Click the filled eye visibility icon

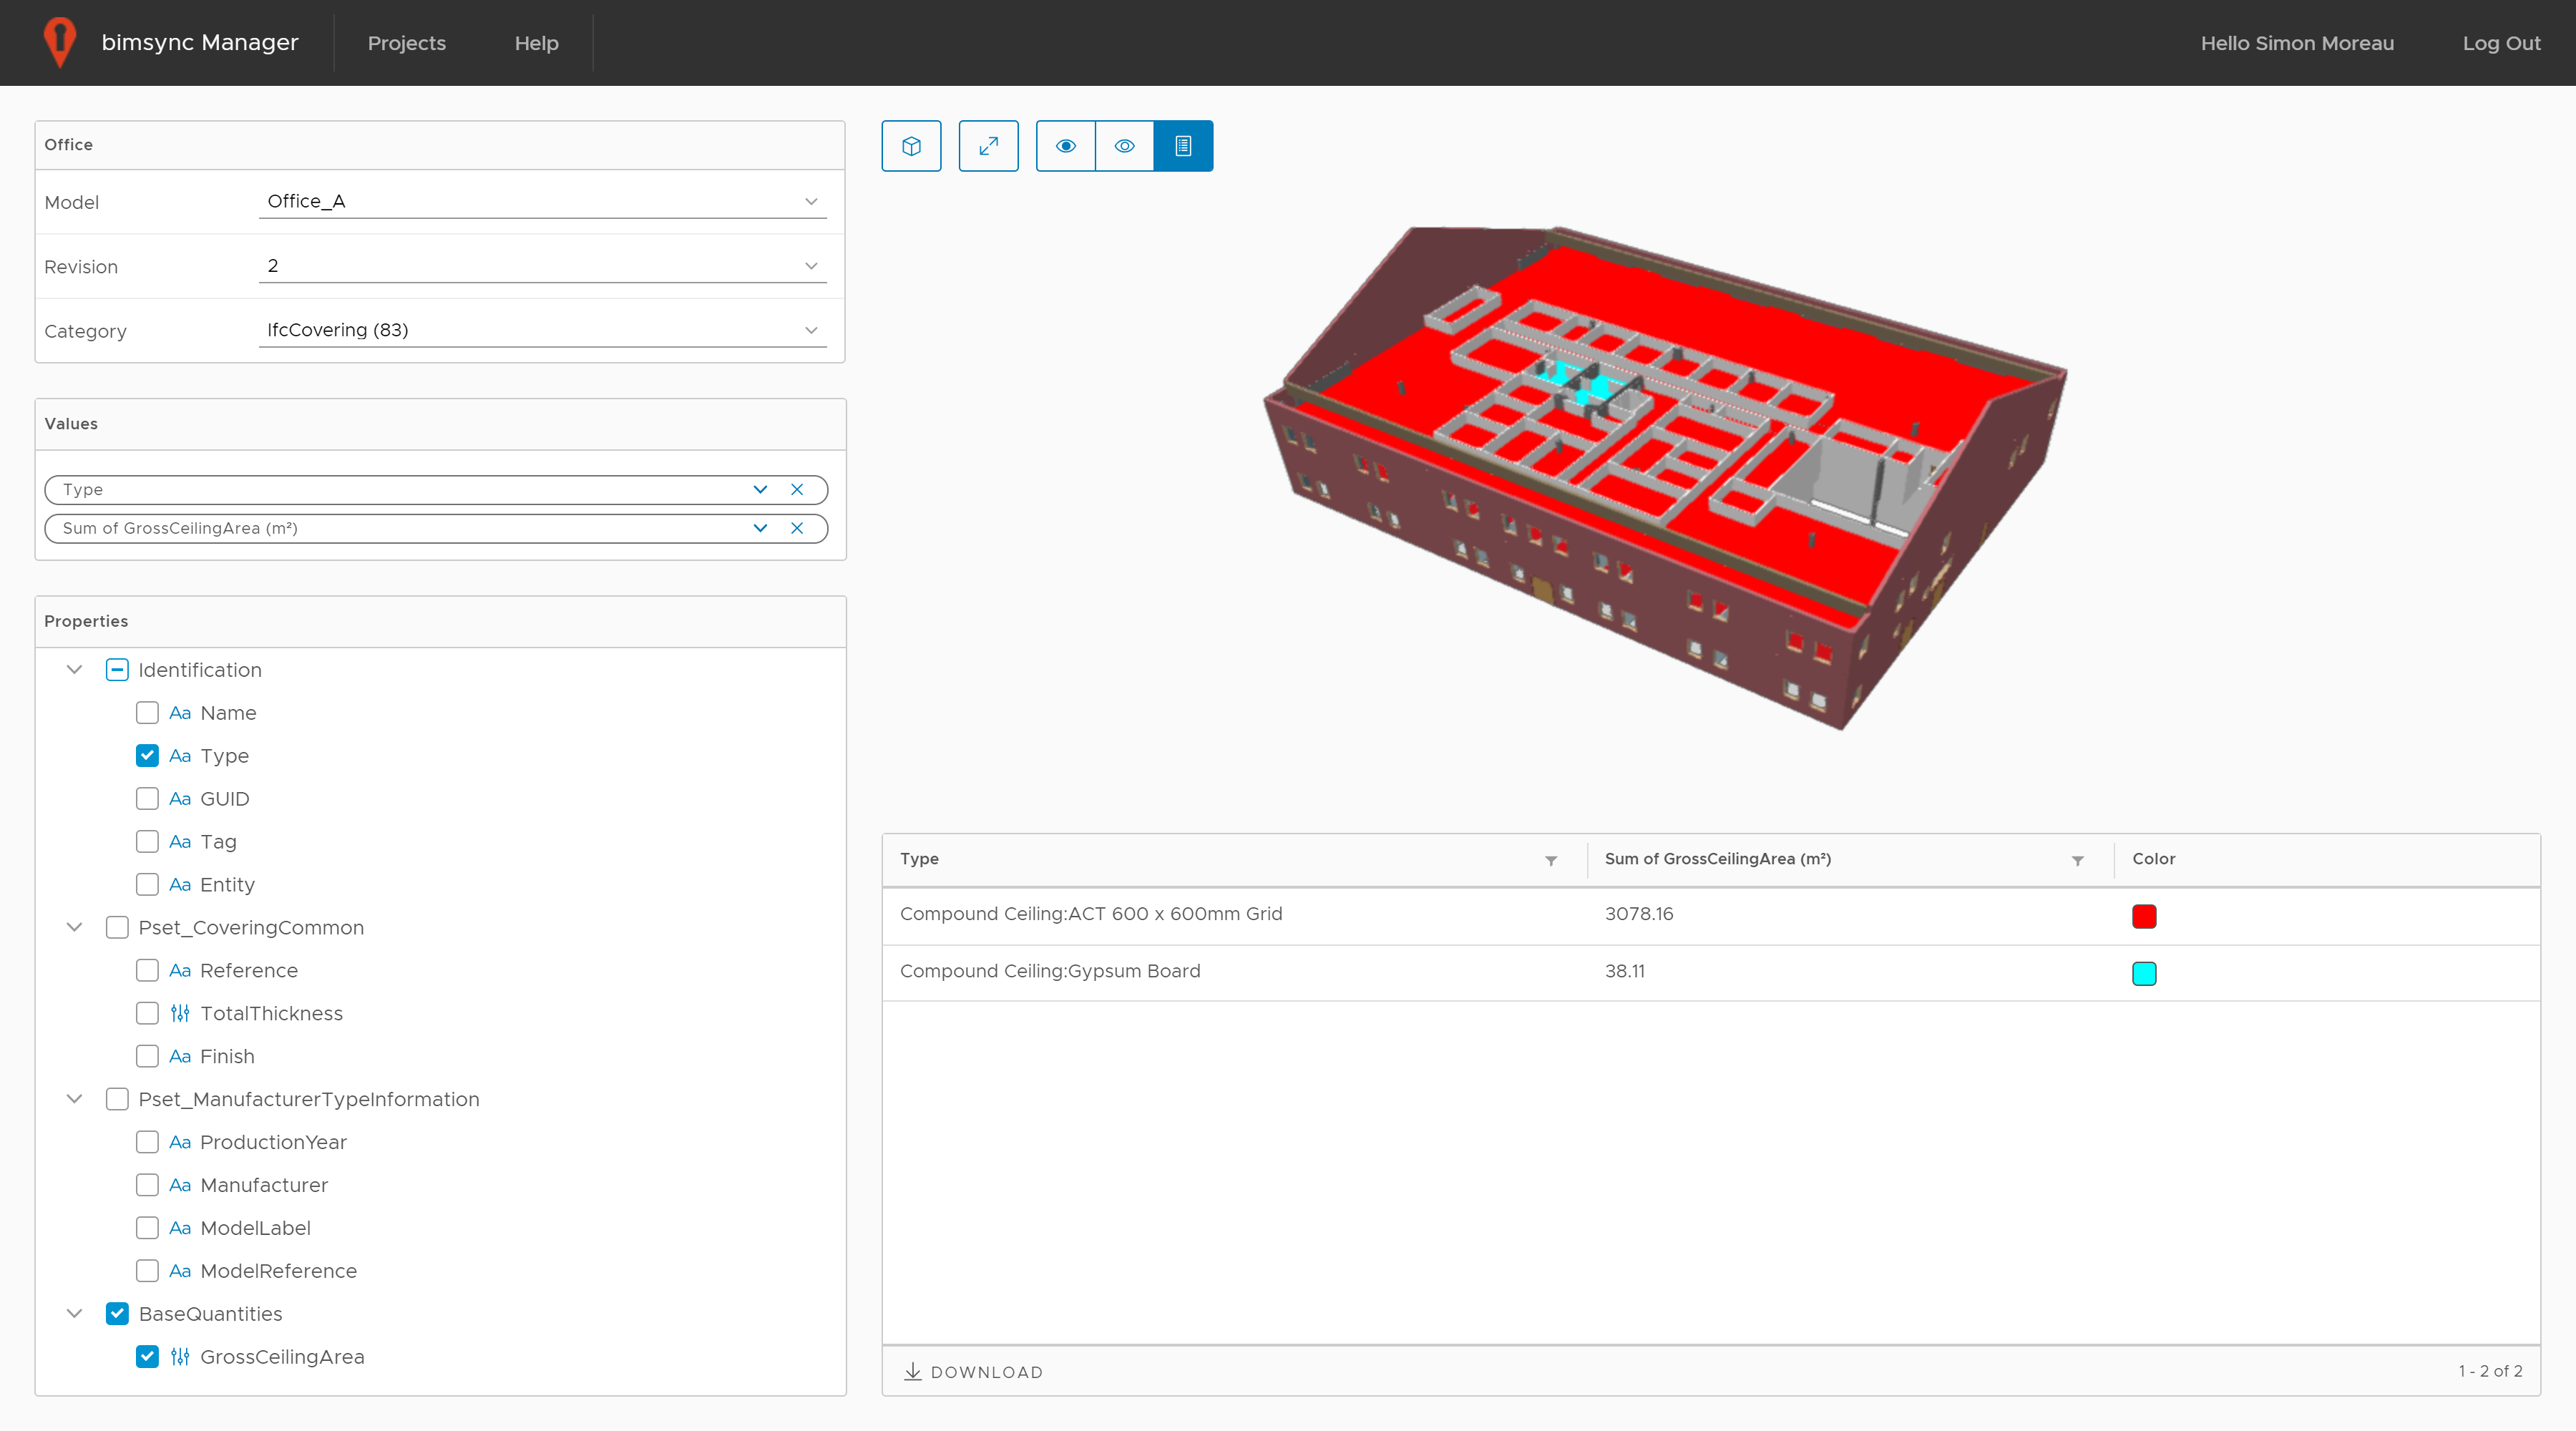coord(1065,146)
